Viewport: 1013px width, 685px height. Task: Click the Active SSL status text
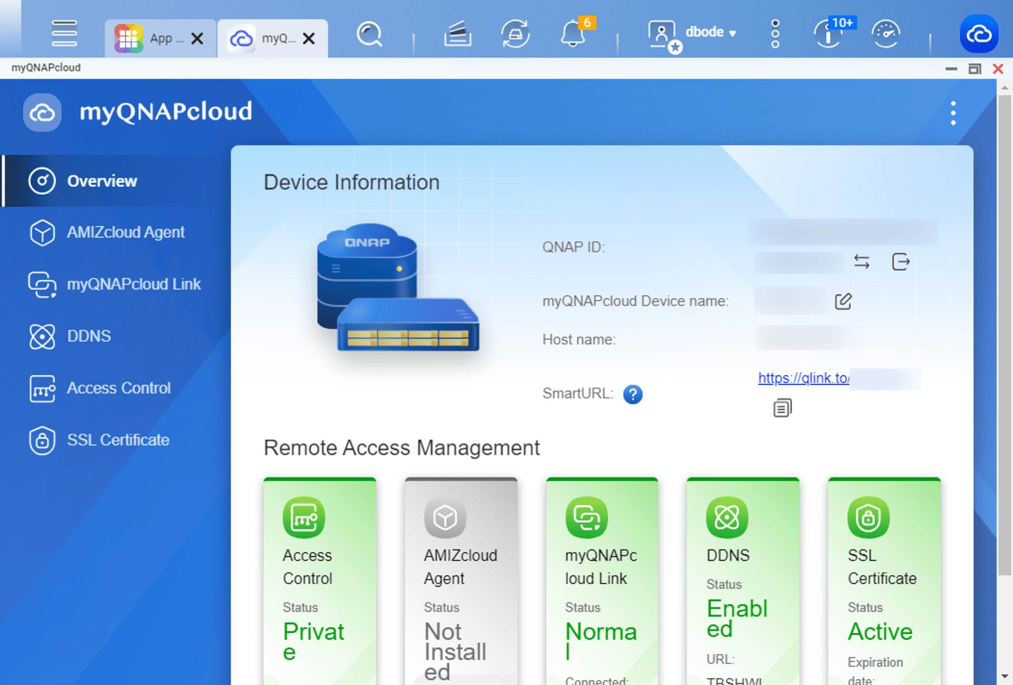point(880,632)
